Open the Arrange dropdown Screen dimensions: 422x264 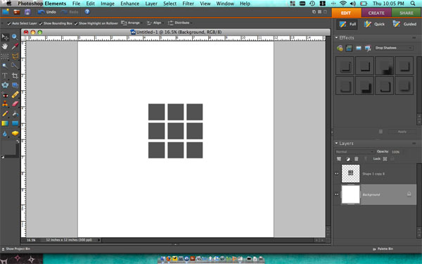132,23
